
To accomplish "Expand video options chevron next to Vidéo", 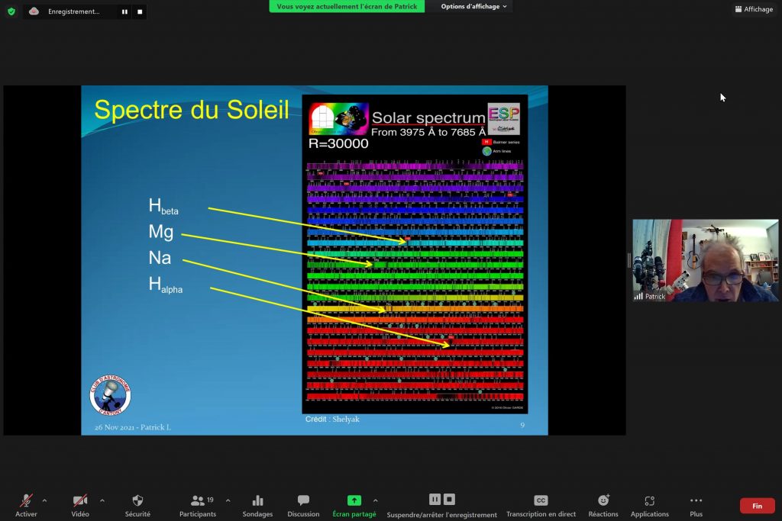I will coord(102,500).
